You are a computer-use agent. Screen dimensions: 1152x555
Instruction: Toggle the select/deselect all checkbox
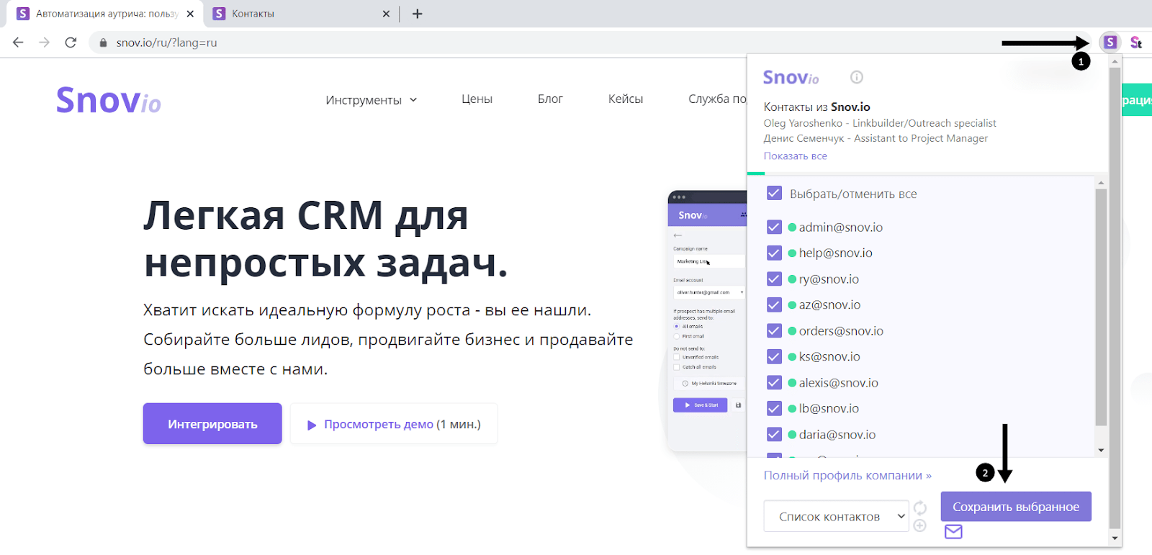(774, 194)
